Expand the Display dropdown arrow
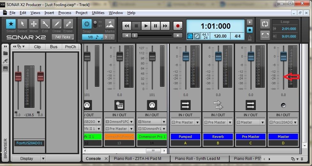The image size is (312, 166). (43, 159)
